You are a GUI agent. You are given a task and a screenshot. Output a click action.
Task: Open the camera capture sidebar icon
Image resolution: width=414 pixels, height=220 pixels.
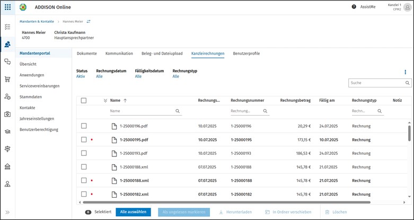click(7, 114)
